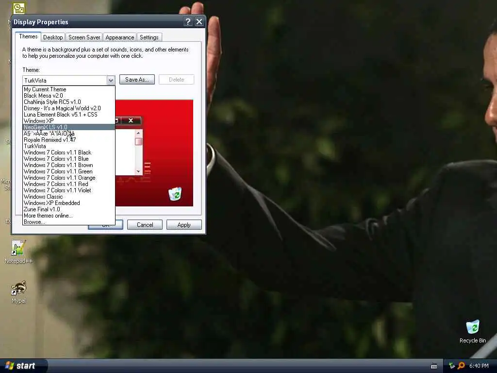Switch to the Screen Saver tab
497x373 pixels.
tap(84, 37)
